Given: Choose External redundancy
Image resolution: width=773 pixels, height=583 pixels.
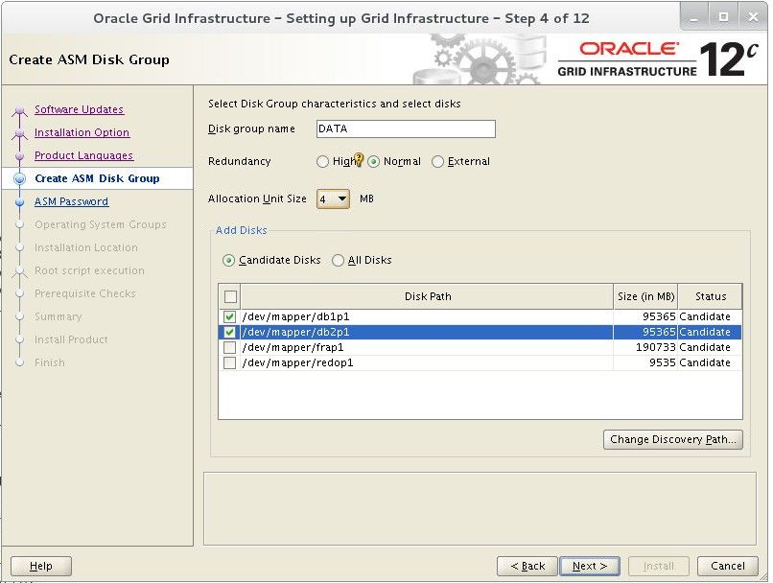Looking at the screenshot, I should pos(437,162).
